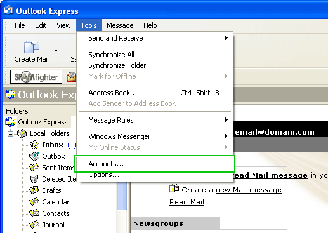328x233 pixels.
Task: Select Deleted Items in the folder tree
Action: [59, 179]
